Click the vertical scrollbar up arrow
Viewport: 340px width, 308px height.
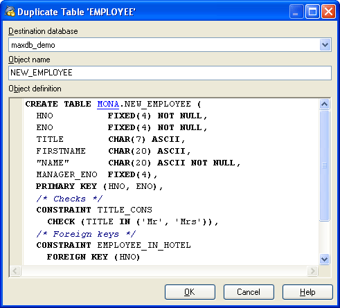tap(324, 105)
